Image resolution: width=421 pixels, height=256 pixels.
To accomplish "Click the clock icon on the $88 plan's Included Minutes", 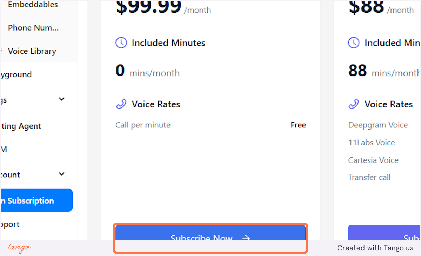I will coord(353,42).
